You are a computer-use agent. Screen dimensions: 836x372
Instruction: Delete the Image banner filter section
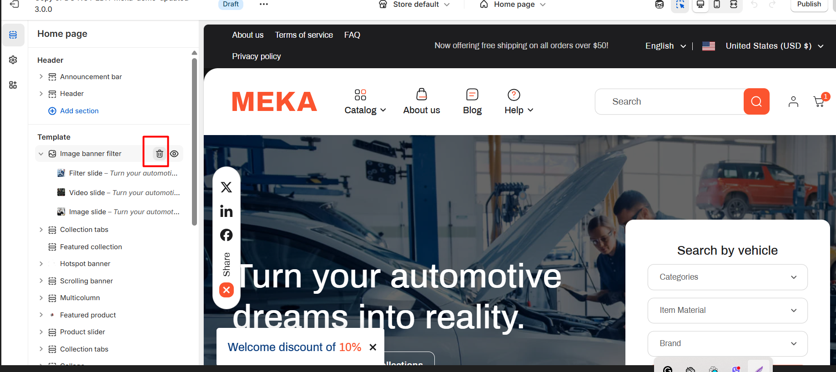[159, 154]
